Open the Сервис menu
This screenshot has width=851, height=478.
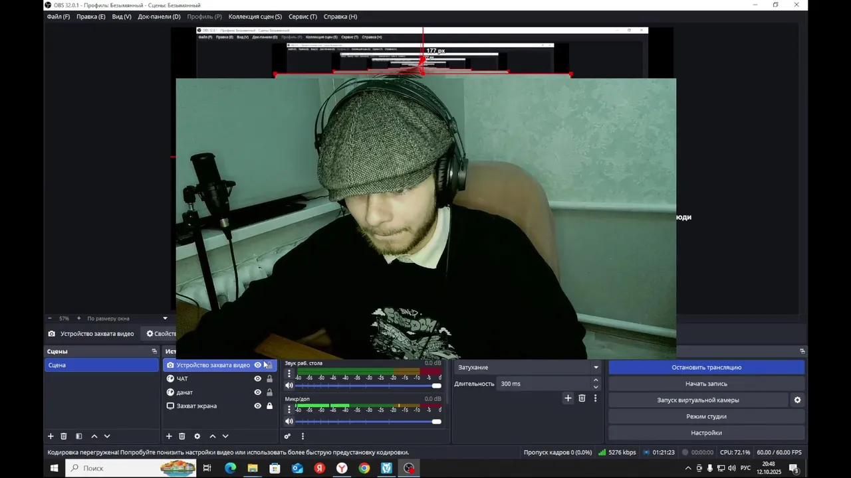coord(303,17)
